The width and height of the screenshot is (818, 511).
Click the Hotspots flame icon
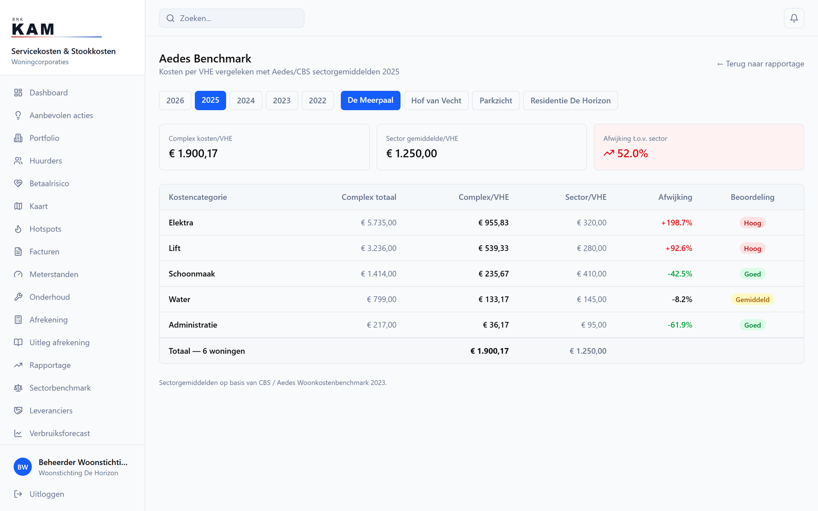18,229
